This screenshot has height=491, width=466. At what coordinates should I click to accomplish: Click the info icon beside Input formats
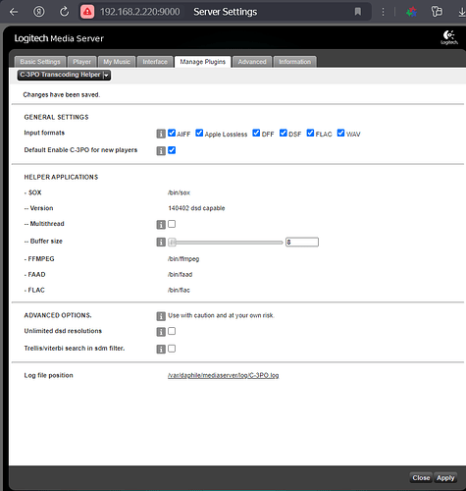tap(161, 134)
